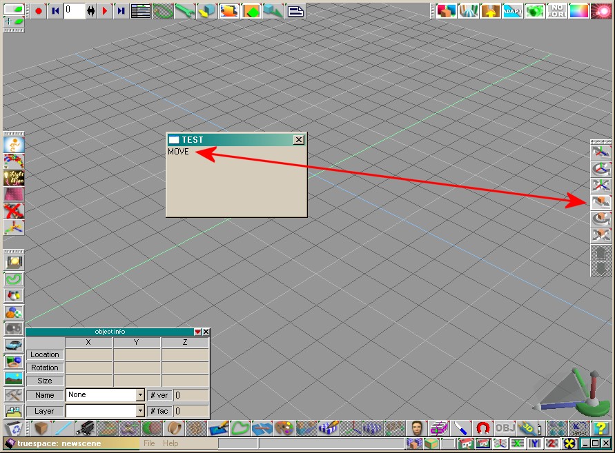
Task: Click the up arrow hierarchy button
Action: coord(601,252)
